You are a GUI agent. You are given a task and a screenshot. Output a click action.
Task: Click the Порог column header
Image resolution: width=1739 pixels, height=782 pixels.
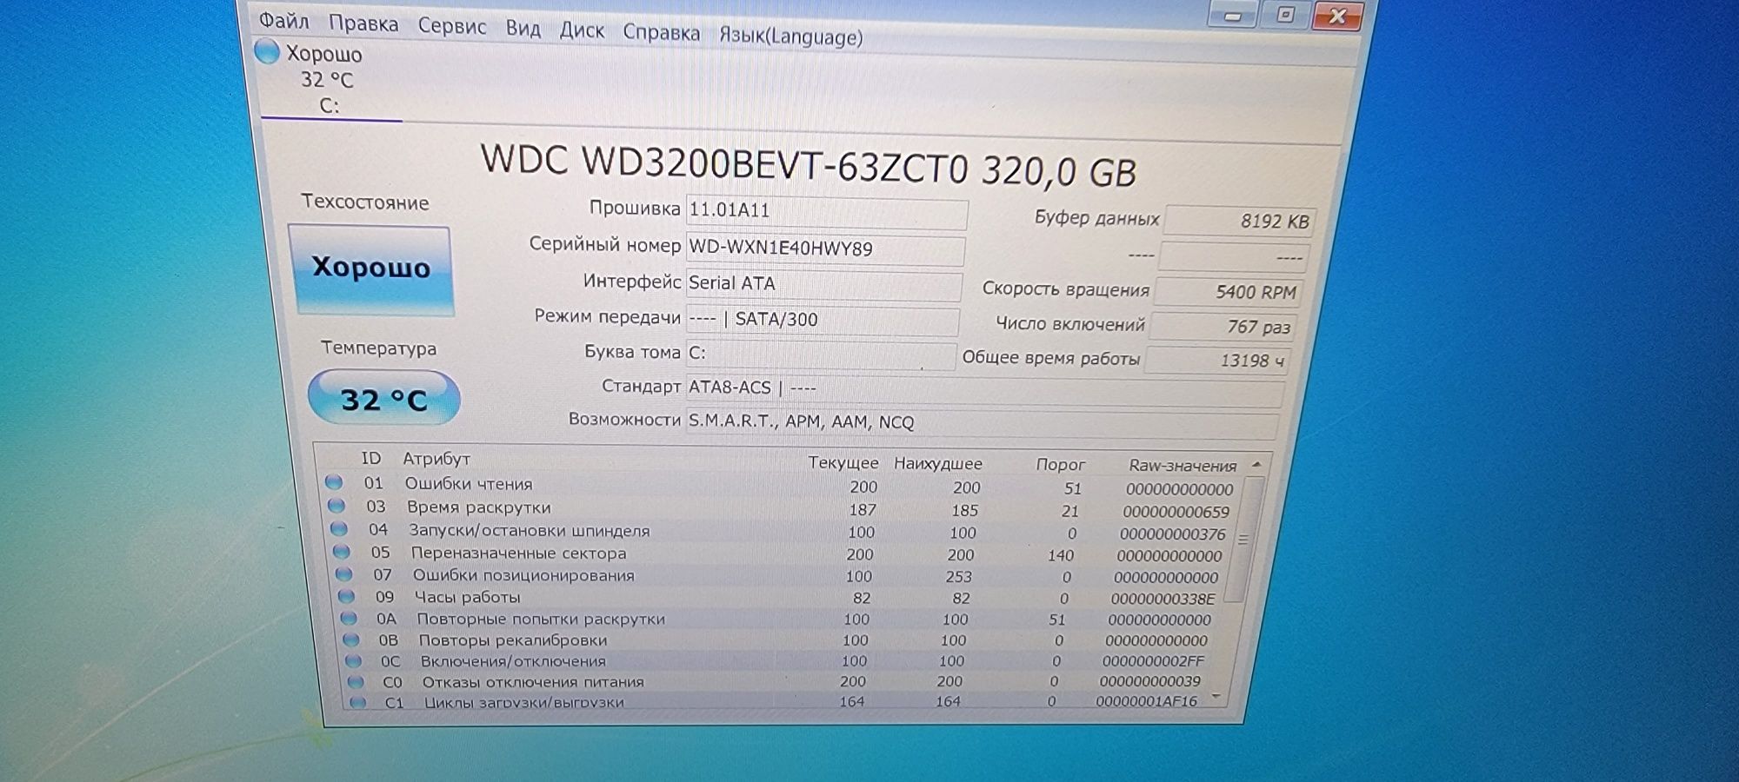point(1060,465)
